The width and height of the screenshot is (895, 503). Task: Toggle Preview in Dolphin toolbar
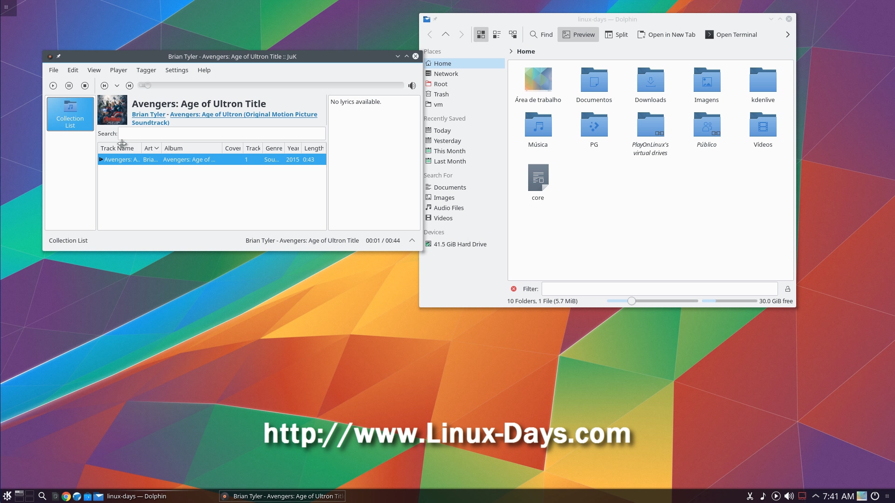(578, 35)
